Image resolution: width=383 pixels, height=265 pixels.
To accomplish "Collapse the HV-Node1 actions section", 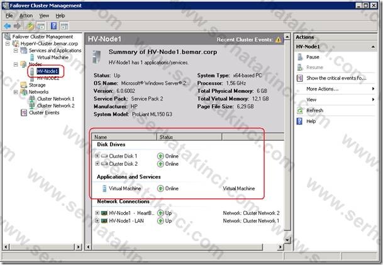I will click(x=373, y=46).
